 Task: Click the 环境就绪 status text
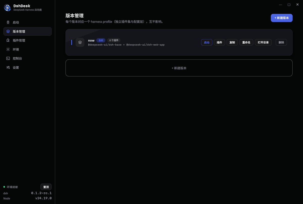click(x=12, y=187)
